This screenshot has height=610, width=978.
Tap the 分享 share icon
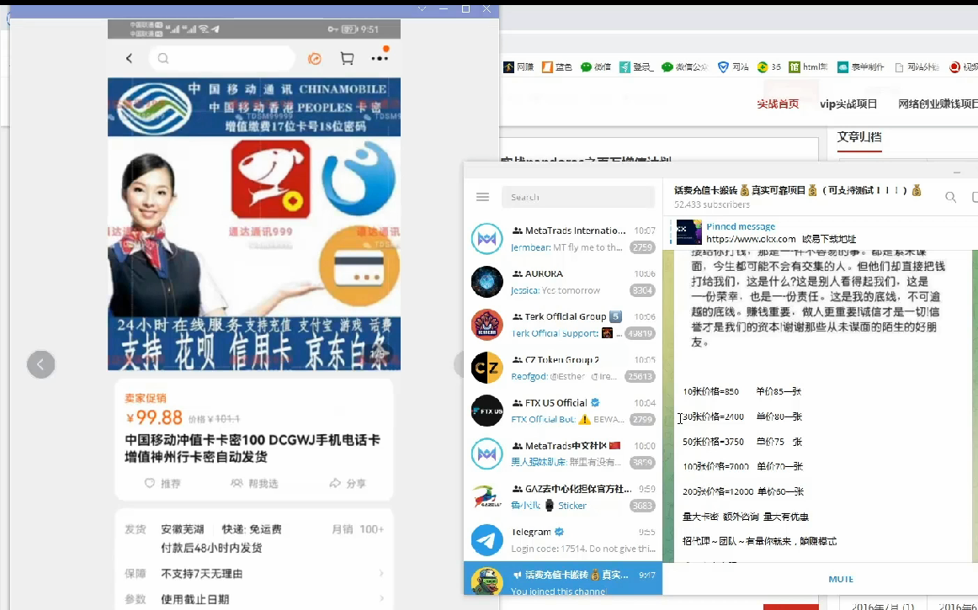coord(334,484)
